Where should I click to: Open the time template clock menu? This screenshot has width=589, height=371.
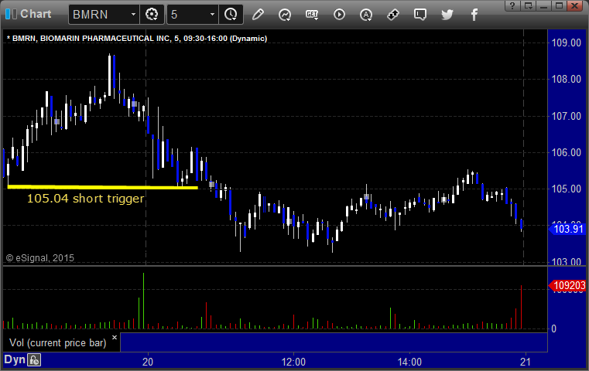[x=231, y=15]
